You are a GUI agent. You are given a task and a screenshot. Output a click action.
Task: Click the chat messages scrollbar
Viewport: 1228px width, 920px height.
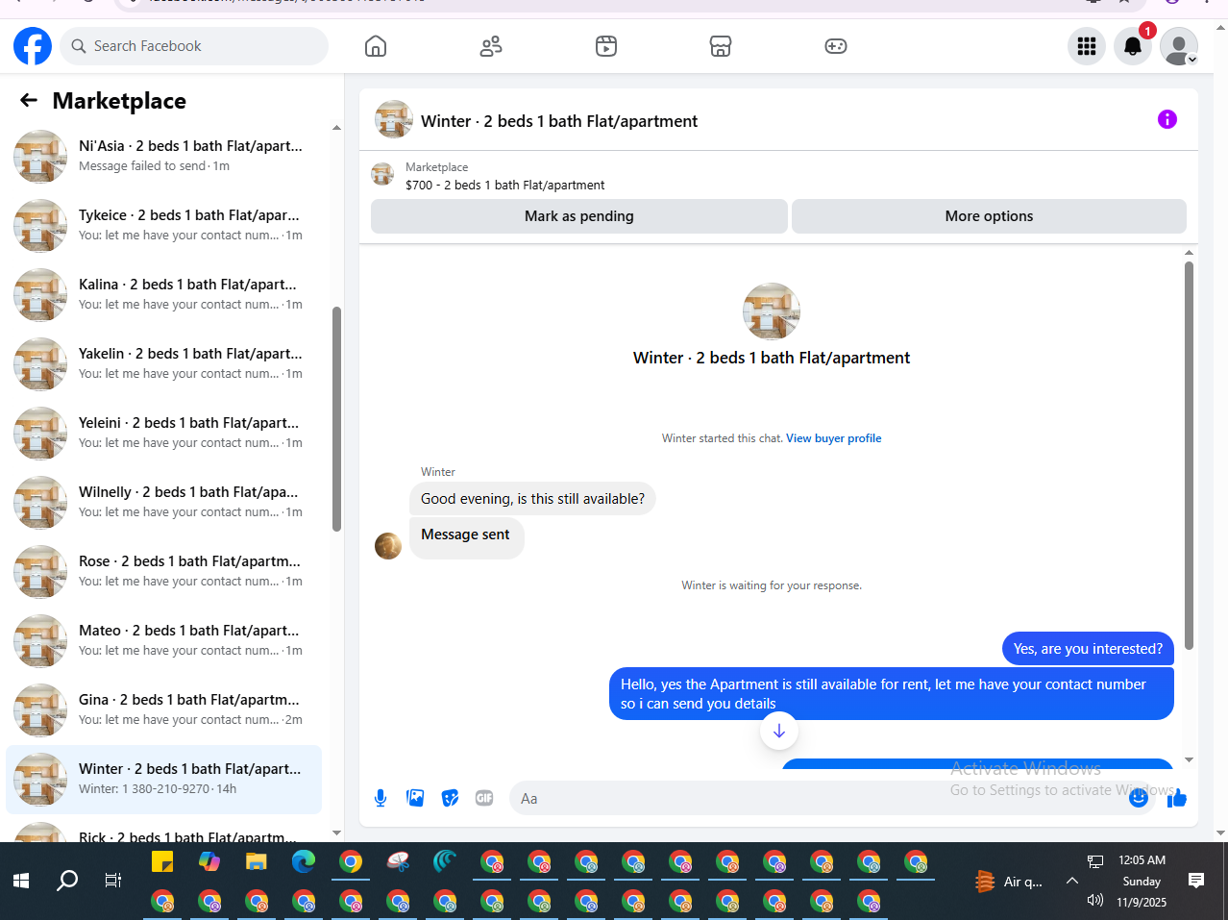coord(1189,456)
